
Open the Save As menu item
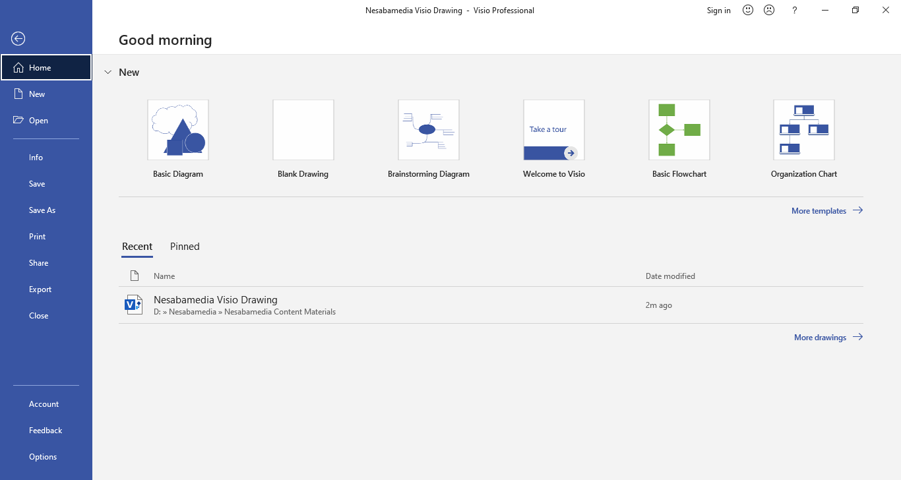(x=42, y=210)
